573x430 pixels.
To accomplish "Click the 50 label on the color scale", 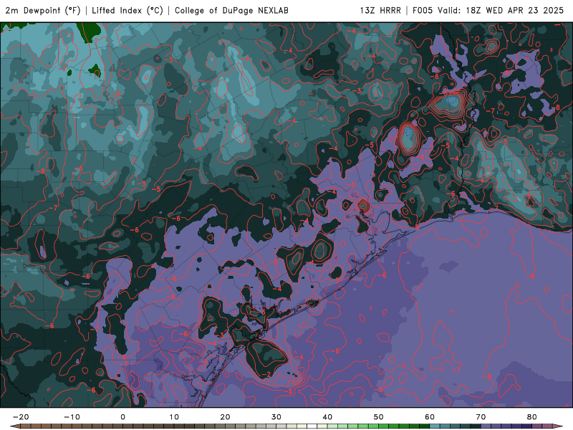I will pos(379,417).
